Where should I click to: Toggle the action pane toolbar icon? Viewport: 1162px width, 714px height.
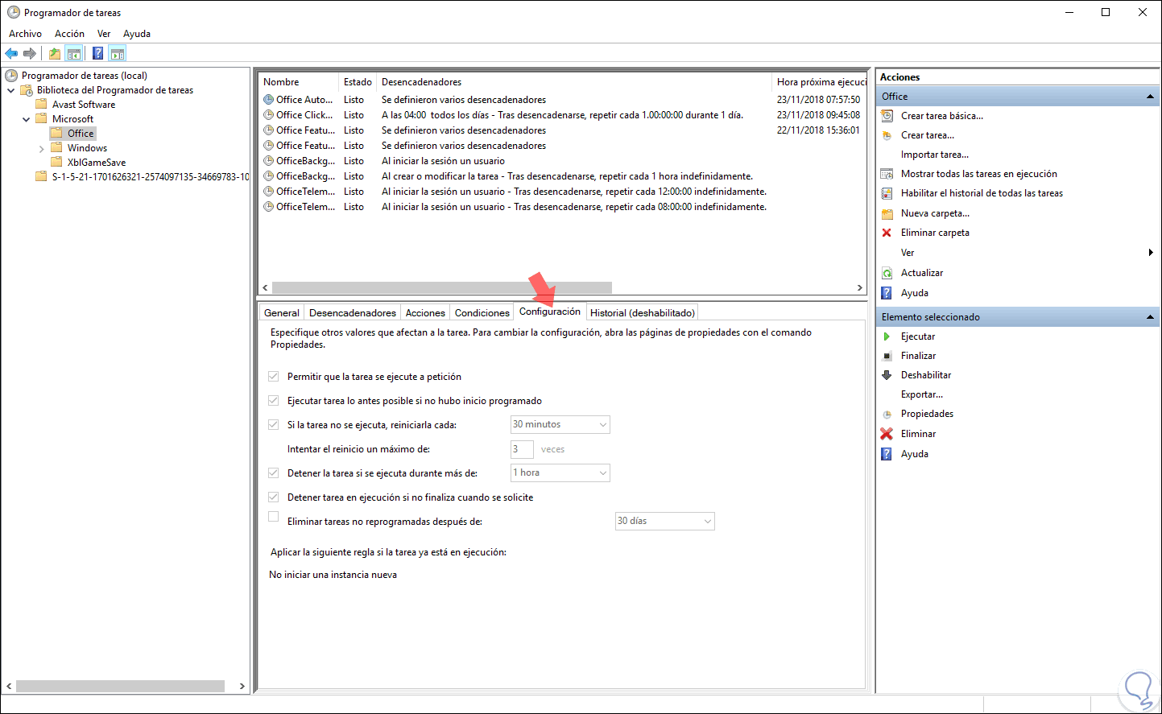(x=118, y=54)
